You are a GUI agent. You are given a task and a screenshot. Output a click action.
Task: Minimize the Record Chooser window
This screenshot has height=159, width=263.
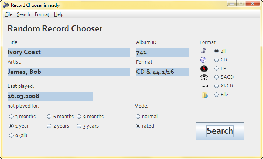point(232,3)
